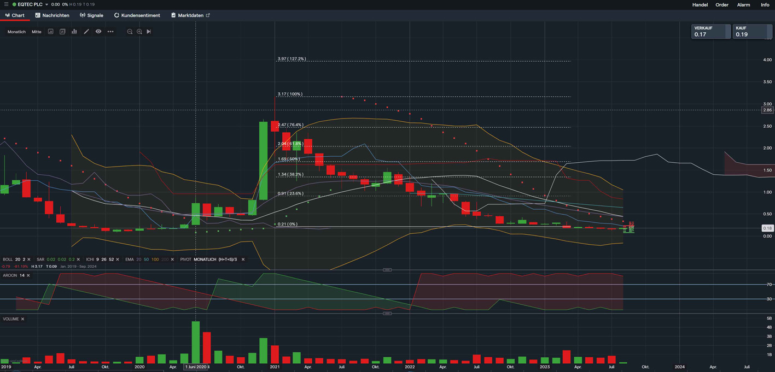Click the calendar grid icon in the toolbar
The height and width of the screenshot is (372, 775).
[51, 32]
